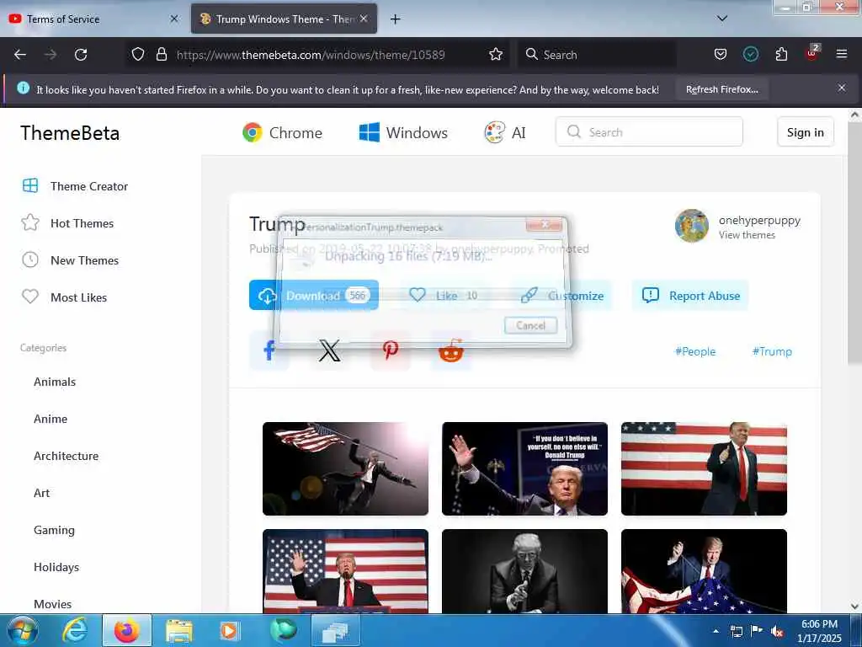Screen dimensions: 862x647
Task: Open the thumbnail with the quote text
Action: click(524, 468)
